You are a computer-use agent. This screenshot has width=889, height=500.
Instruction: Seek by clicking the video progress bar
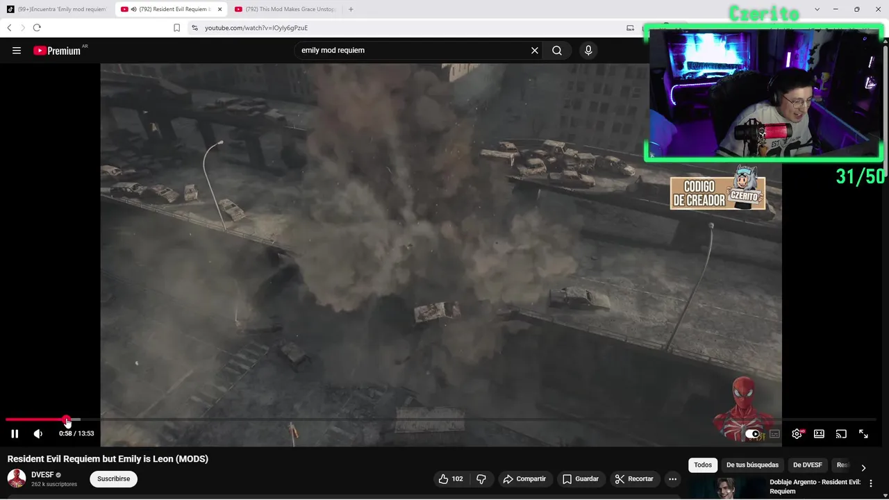point(440,419)
